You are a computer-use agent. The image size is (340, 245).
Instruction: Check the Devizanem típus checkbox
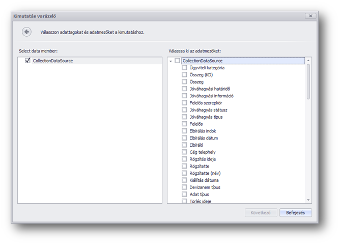click(x=184, y=187)
